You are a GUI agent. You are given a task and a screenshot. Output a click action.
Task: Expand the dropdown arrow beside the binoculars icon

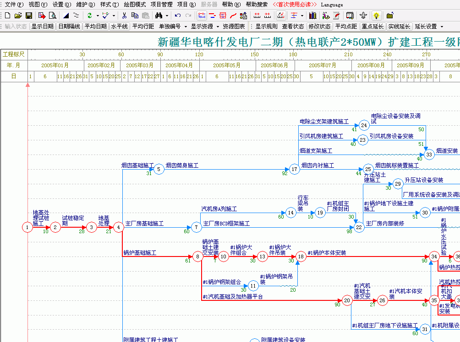[x=167, y=16]
